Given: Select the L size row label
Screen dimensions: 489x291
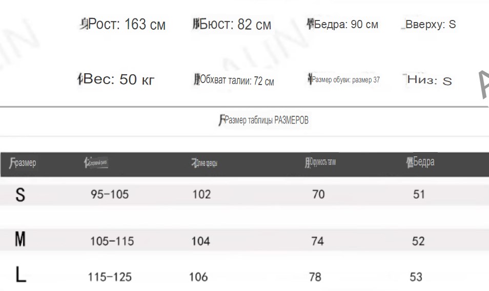Looking at the screenshot, I should [x=21, y=275].
